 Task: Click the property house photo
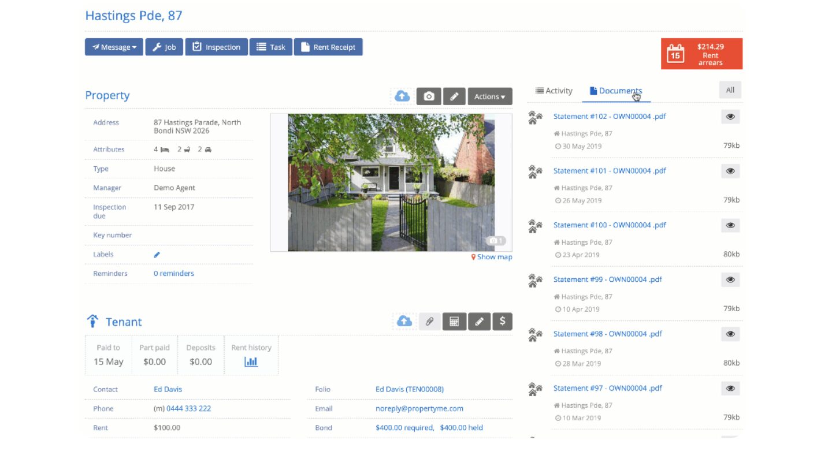tap(391, 182)
